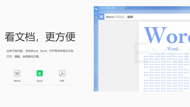
Task: Collapse the browser sidebar with the bottom arrow
Action: [96, 89]
